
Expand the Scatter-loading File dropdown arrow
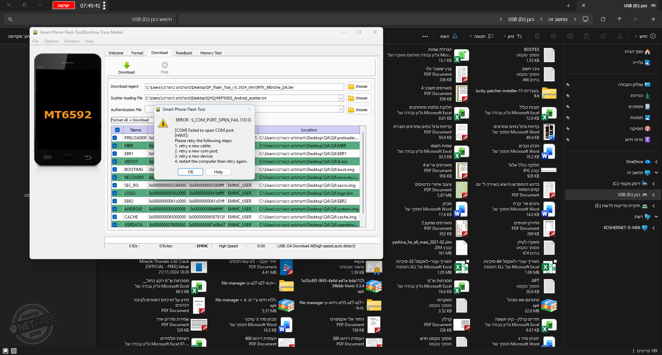(x=341, y=98)
